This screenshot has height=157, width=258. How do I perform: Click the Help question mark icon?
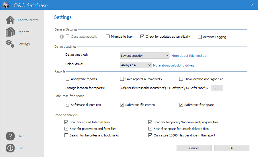click(10, 136)
